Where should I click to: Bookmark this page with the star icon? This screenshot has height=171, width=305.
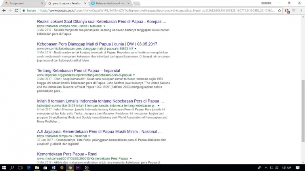[x=280, y=11]
